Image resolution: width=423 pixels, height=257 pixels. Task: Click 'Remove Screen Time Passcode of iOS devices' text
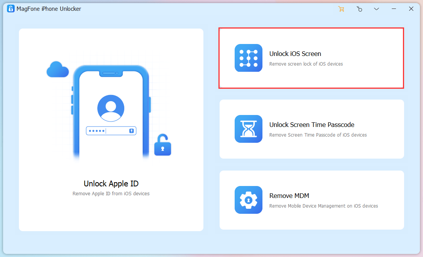[x=318, y=135]
